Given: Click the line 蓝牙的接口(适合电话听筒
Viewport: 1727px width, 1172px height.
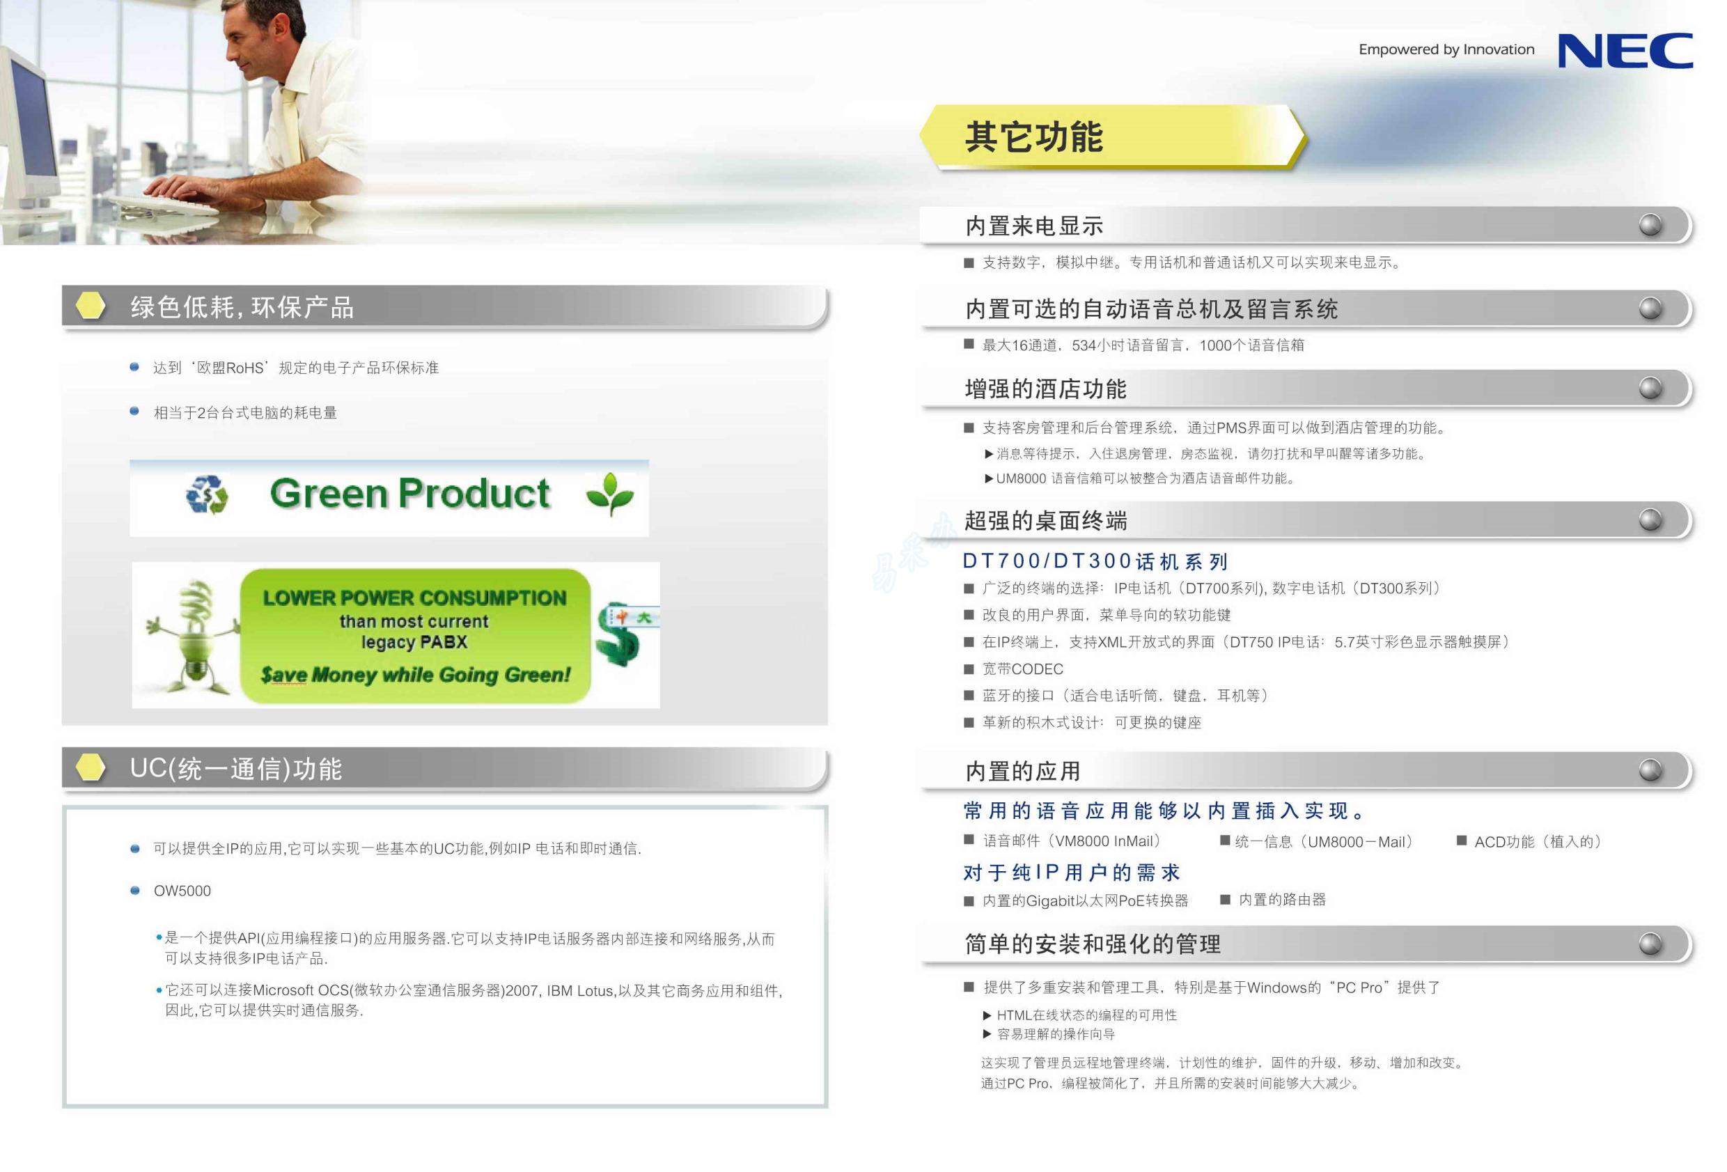Looking at the screenshot, I should pyautogui.click(x=1127, y=696).
